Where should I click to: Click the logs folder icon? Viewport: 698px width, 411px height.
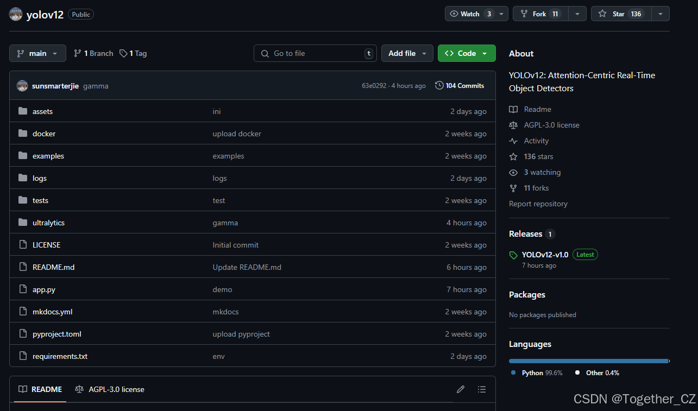pyautogui.click(x=23, y=178)
